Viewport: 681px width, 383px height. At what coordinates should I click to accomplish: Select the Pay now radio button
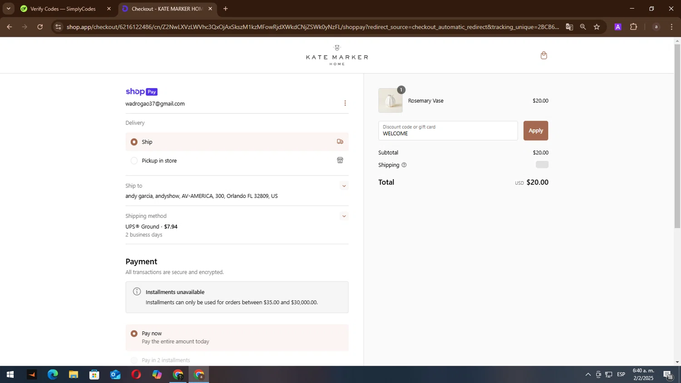pyautogui.click(x=134, y=334)
